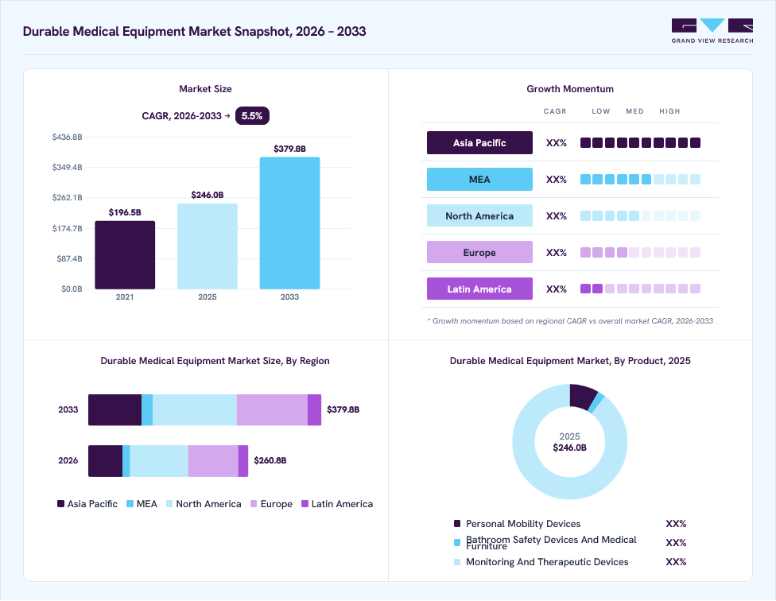The width and height of the screenshot is (776, 601).
Task: Click the $260.8B total beside 2026 bar
Action: 270,460
